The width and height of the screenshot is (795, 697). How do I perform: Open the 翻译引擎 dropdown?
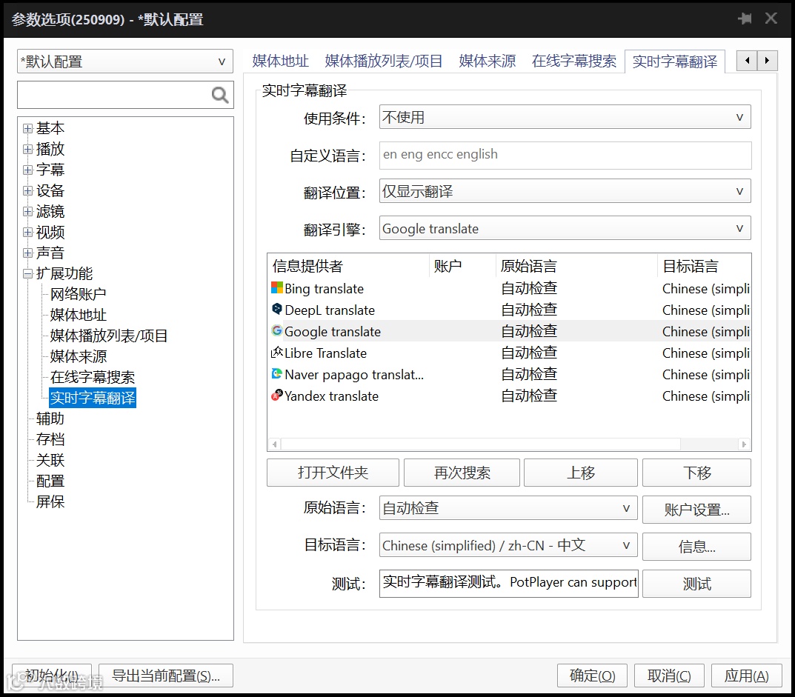pos(565,229)
